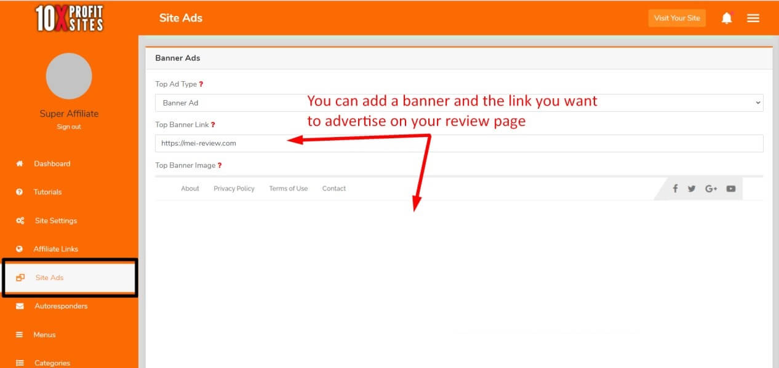Screen dimensions: 779x368
Task: Click the notification bell icon
Action: click(x=727, y=18)
